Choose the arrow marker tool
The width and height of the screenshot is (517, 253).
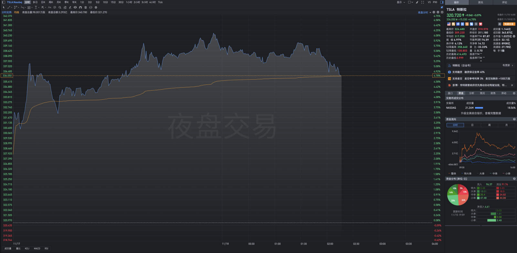[43, 7]
